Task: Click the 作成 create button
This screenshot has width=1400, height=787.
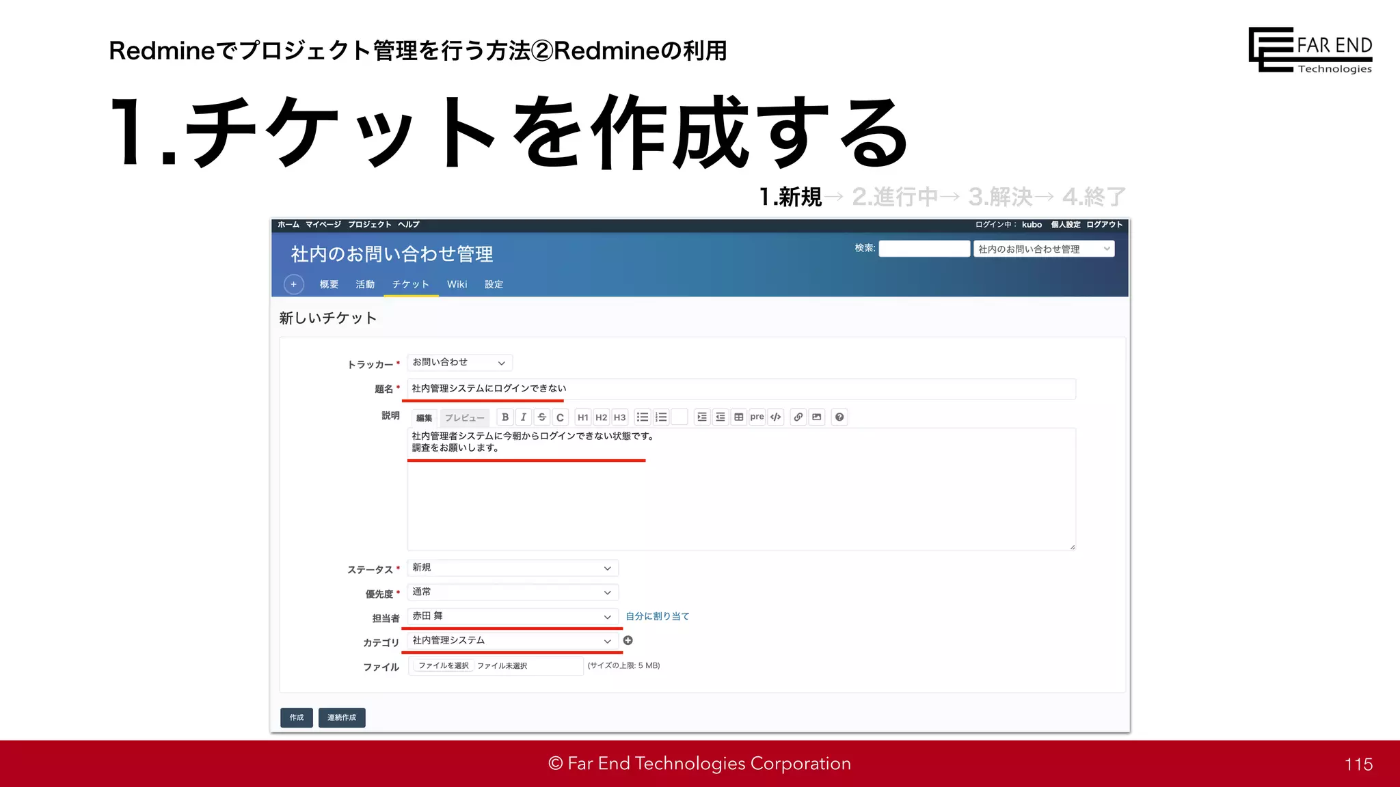Action: point(297,717)
